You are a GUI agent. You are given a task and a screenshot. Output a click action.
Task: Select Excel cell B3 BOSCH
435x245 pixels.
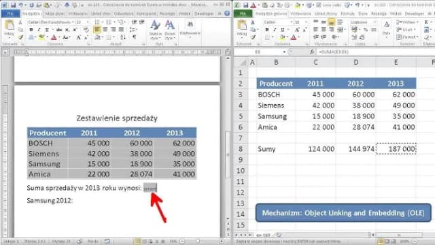tap(276, 95)
